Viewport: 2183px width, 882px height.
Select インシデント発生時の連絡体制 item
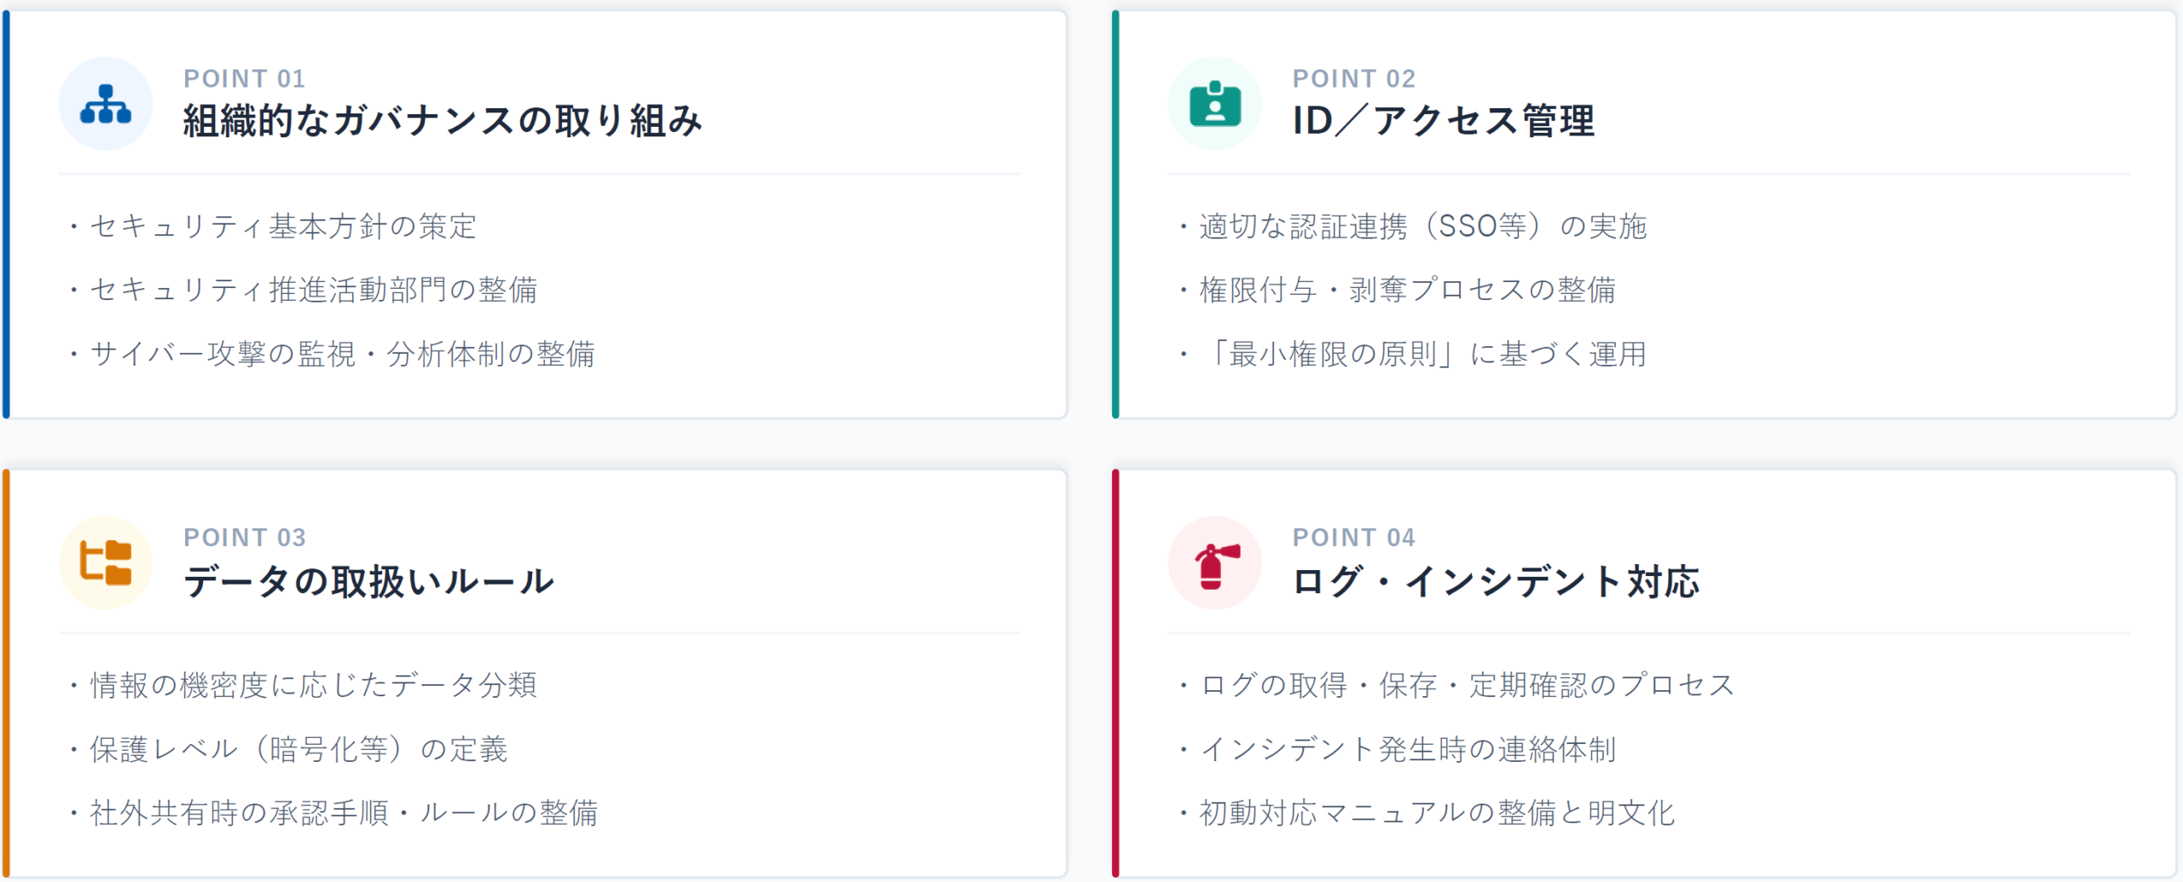pos(1408,749)
